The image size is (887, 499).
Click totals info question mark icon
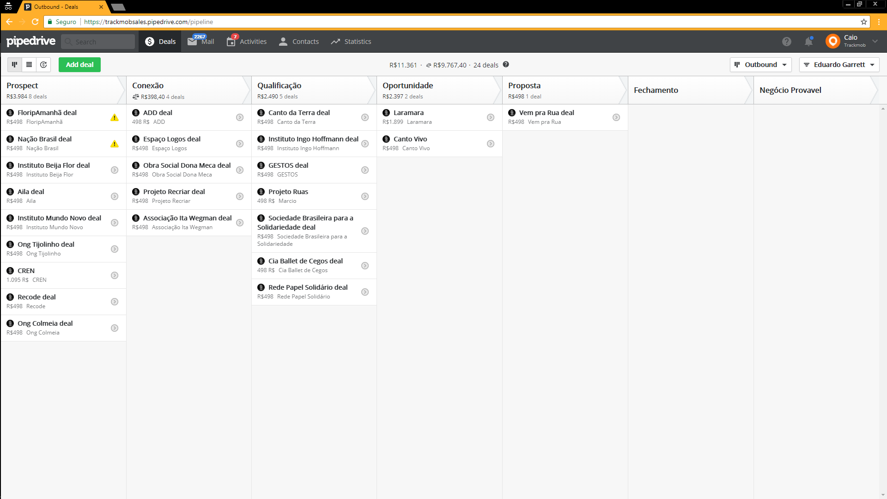(x=506, y=65)
